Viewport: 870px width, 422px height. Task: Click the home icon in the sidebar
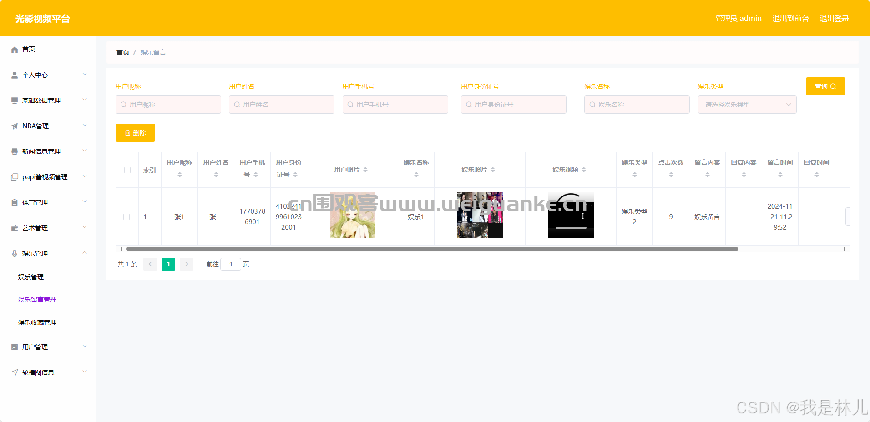tap(15, 50)
